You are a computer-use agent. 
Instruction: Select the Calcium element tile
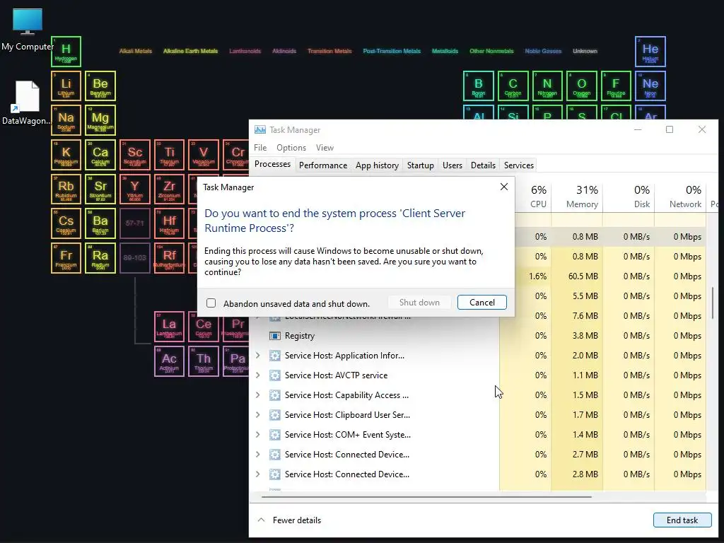[x=100, y=155]
